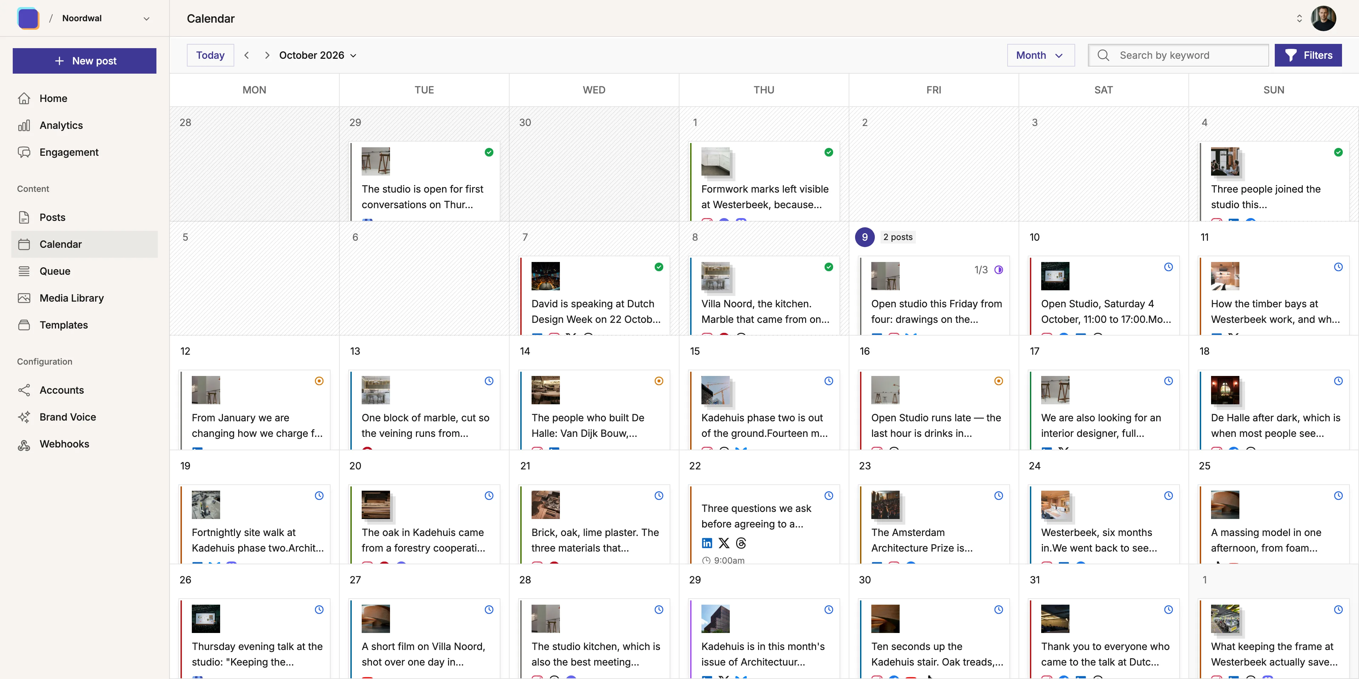Go to previous month arrow
The width and height of the screenshot is (1359, 679).
click(246, 55)
